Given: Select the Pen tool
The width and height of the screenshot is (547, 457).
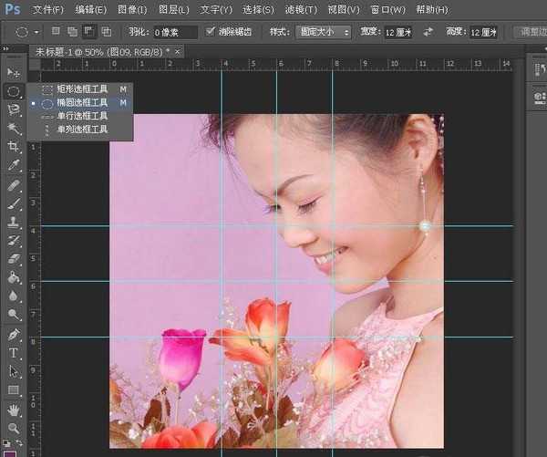Looking at the screenshot, I should pos(13,335).
